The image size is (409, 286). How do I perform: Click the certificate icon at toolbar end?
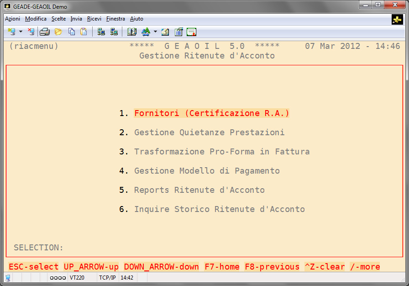pyautogui.click(x=191, y=32)
